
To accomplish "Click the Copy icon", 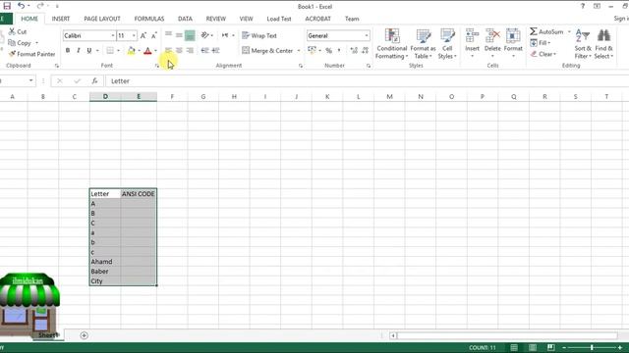I will click(12, 43).
